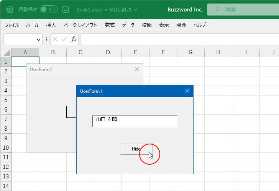Select column C header

pyautogui.click(x=80, y=52)
